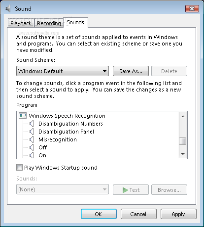The image size is (204, 227).
Task: Switch to the Playback tab
Action: click(21, 23)
